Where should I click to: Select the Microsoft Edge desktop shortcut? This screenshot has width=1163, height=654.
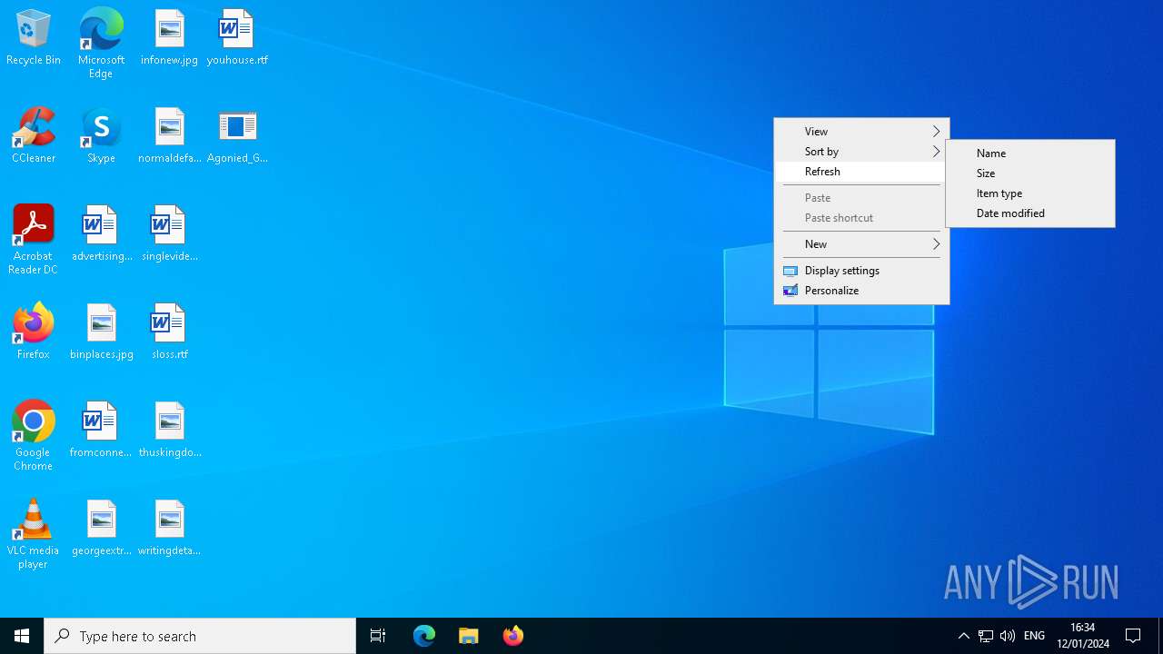101,44
